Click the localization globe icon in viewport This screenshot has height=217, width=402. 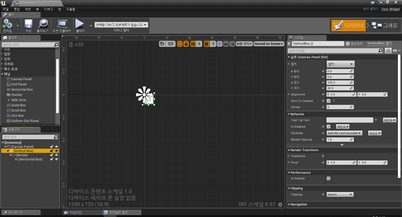click(x=162, y=44)
